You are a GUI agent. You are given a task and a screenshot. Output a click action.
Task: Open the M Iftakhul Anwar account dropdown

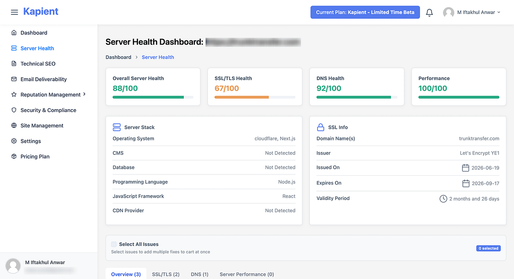[472, 13]
